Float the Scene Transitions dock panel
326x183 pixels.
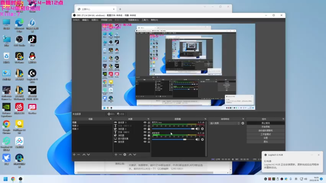point(243,119)
